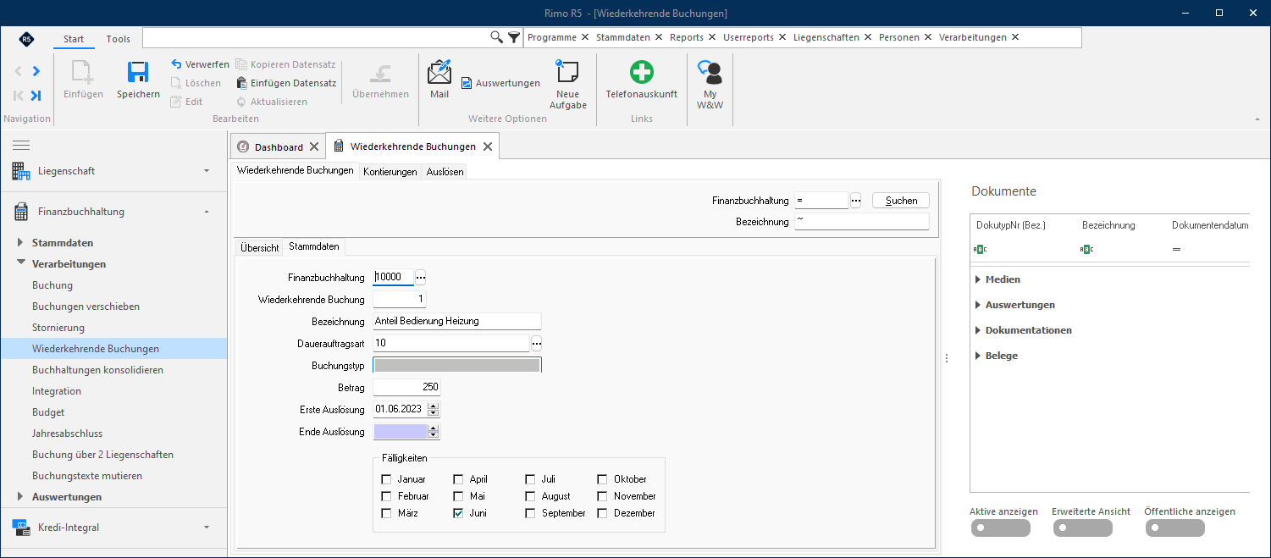1271x558 pixels.
Task: Open Jahresabschluss in the sidebar
Action: click(67, 434)
